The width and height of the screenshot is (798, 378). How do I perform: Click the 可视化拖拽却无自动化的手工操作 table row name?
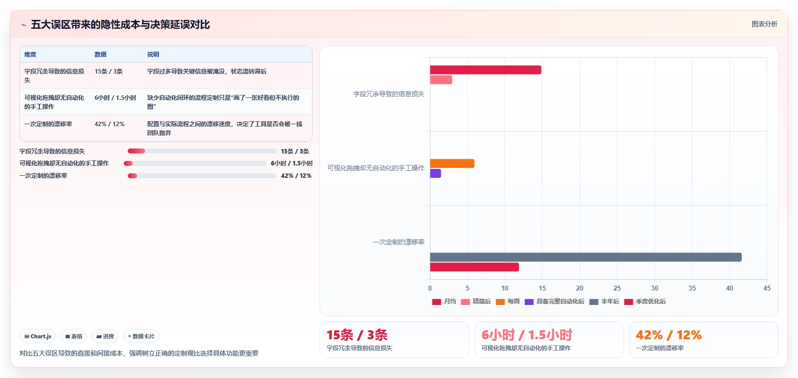(x=55, y=102)
